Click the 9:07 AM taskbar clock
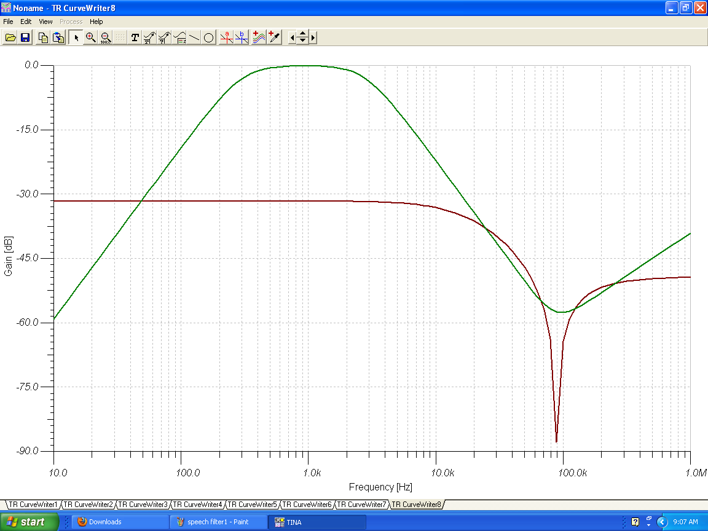Image resolution: width=708 pixels, height=531 pixels. pyautogui.click(x=685, y=522)
